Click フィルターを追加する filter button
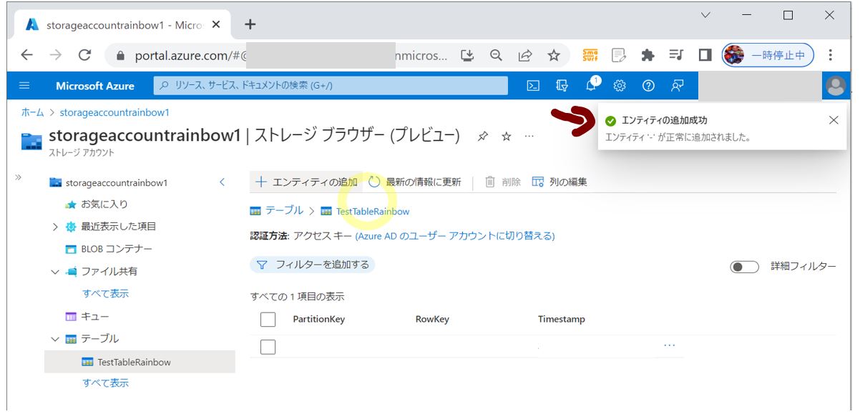The height and width of the screenshot is (414, 860). [312, 265]
